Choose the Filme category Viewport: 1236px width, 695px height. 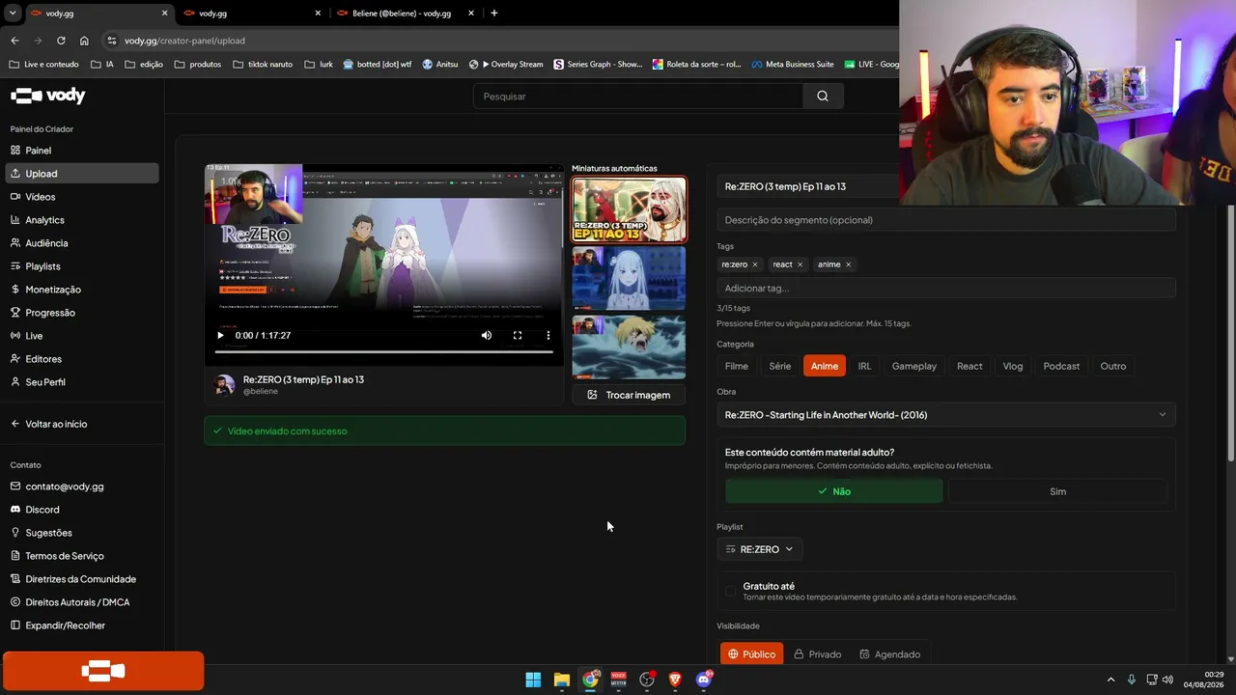(x=737, y=366)
